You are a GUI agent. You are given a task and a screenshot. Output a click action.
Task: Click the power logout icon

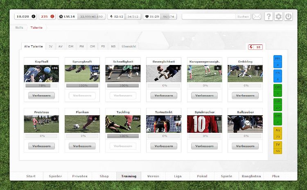coord(289,16)
